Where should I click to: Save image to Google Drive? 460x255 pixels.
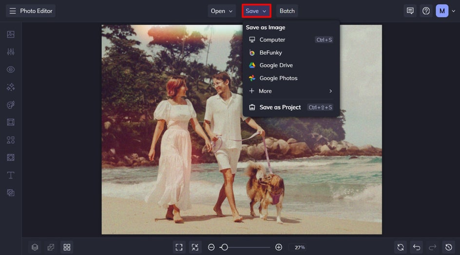click(291, 65)
